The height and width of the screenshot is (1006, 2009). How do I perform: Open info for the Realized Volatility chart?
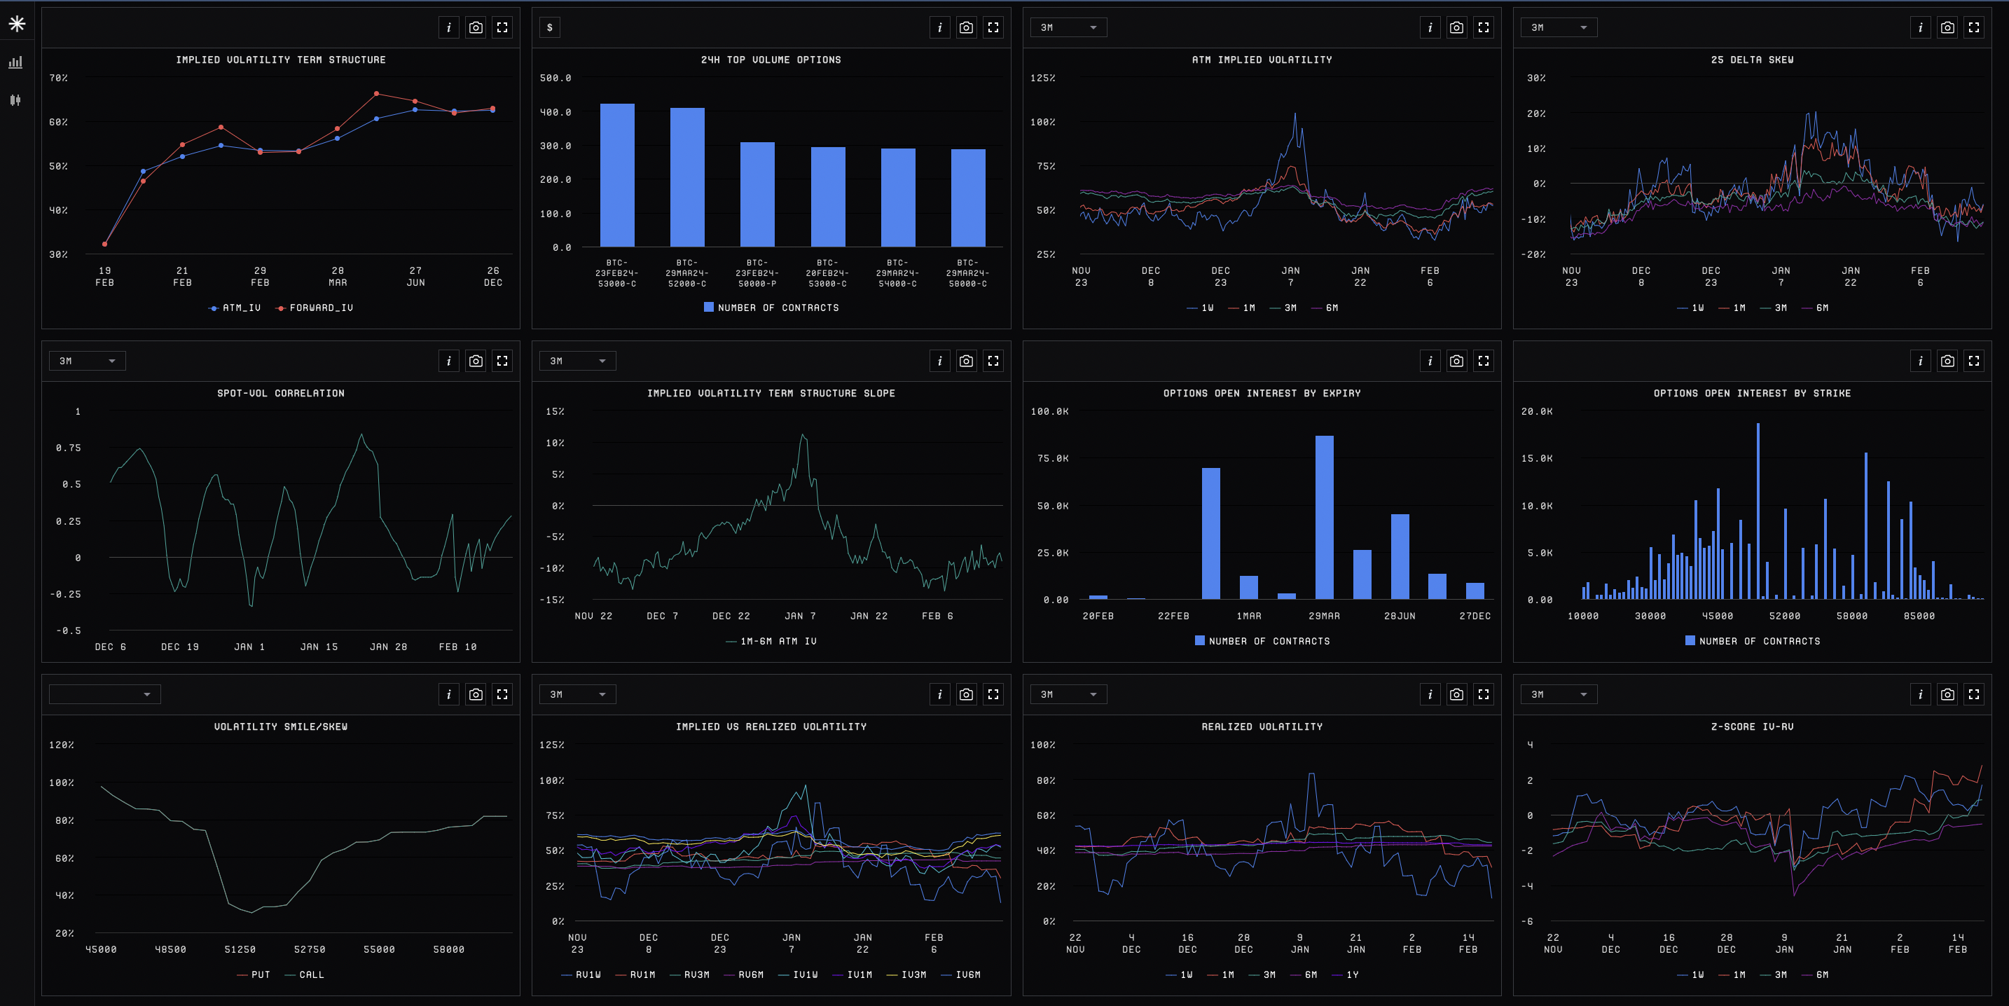[1430, 694]
